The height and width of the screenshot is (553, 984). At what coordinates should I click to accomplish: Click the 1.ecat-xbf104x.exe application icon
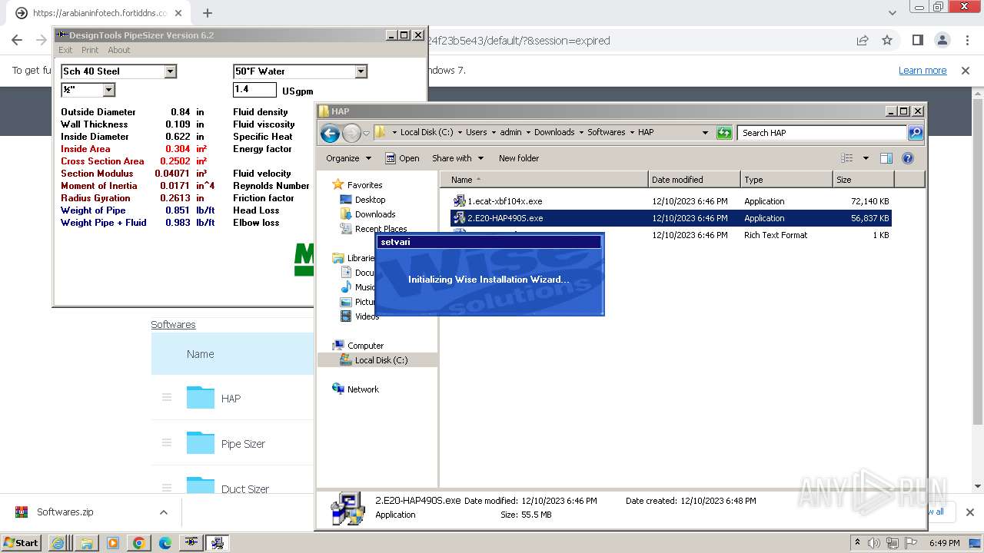(x=459, y=201)
